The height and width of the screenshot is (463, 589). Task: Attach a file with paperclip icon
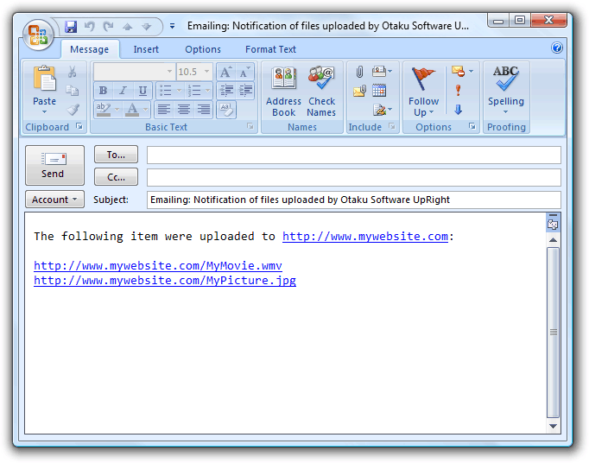coord(359,72)
